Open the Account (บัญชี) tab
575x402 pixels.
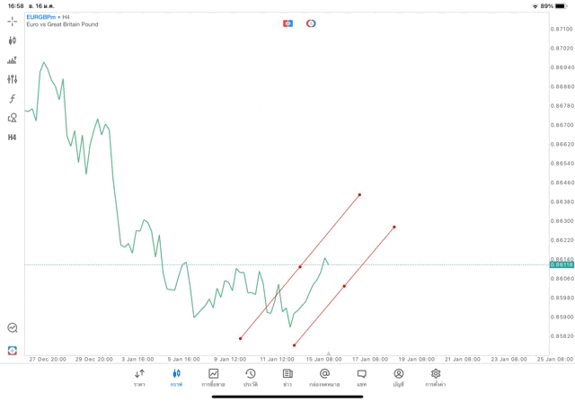coord(398,377)
